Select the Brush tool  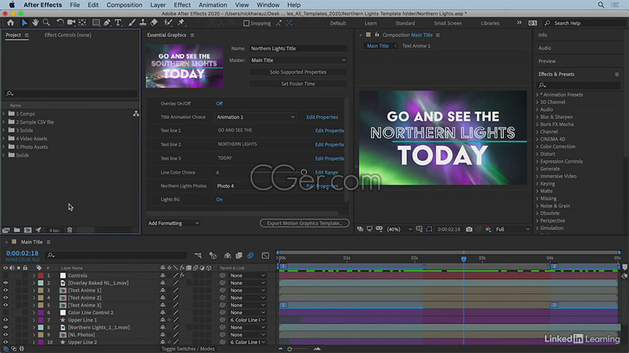click(132, 23)
